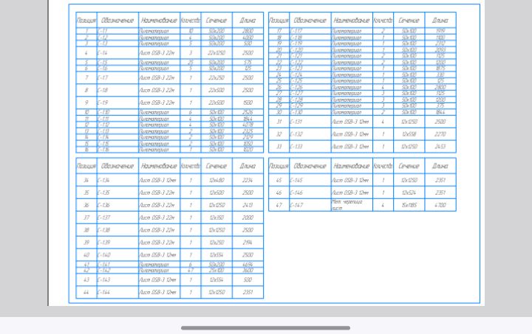Select designation cell C-1.33
Viewport: 532px width, 334px height.
click(310, 147)
